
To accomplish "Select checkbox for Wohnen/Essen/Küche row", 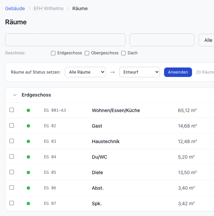I will coord(12,110).
